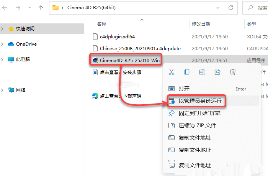Viewport: 268px width, 176px height.
Task: Click the Delete trash icon in context menu
Action: [x=233, y=72]
